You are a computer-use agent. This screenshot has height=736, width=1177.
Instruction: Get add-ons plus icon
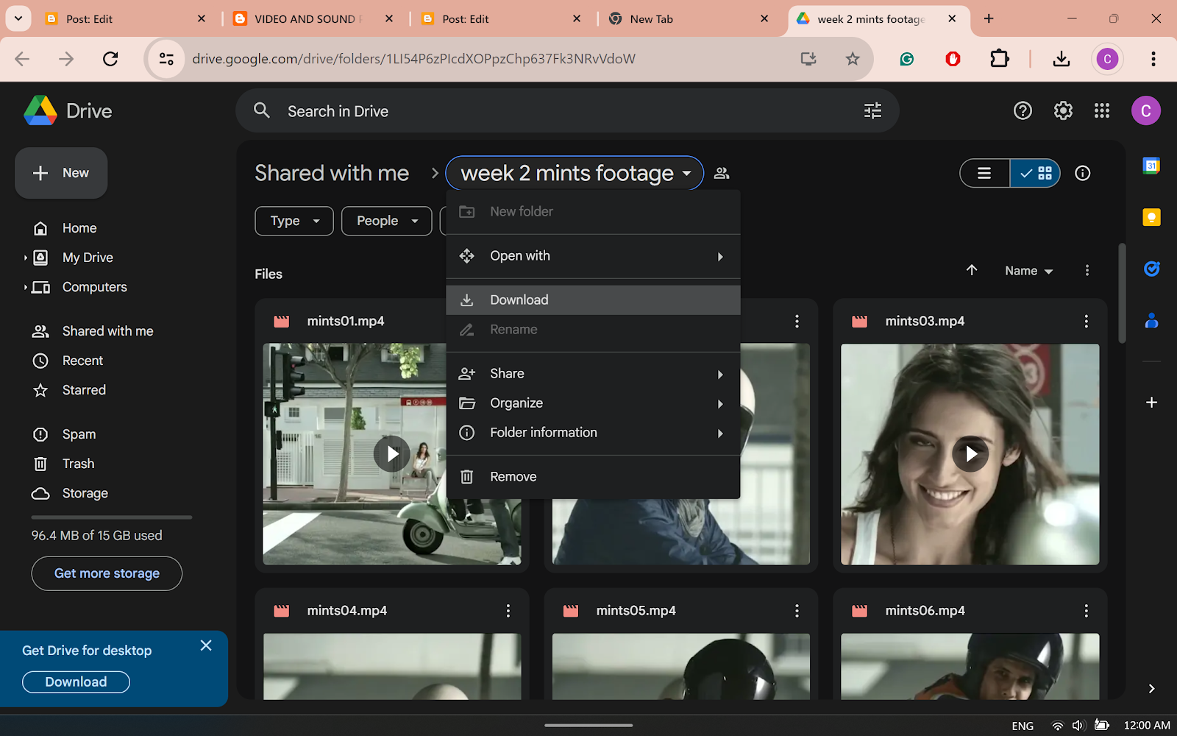(1151, 403)
